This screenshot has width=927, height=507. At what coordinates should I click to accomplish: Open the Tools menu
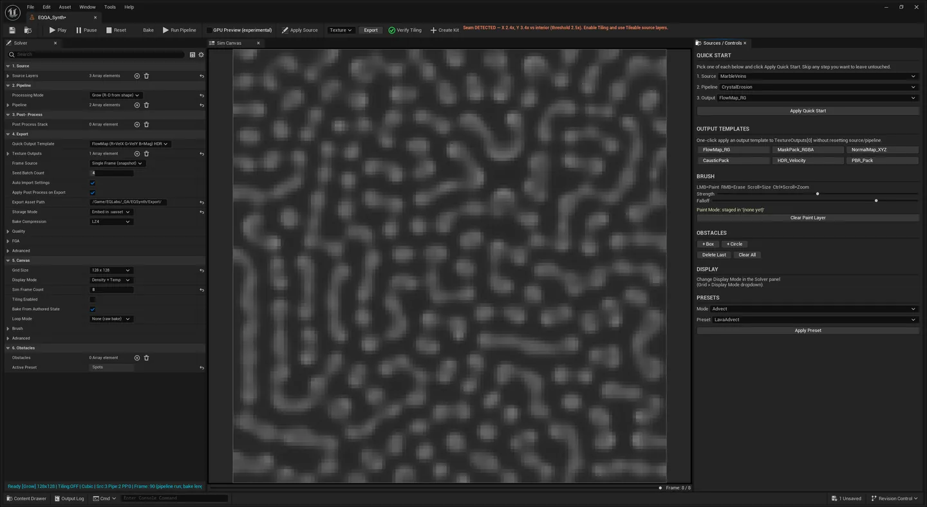pyautogui.click(x=110, y=7)
